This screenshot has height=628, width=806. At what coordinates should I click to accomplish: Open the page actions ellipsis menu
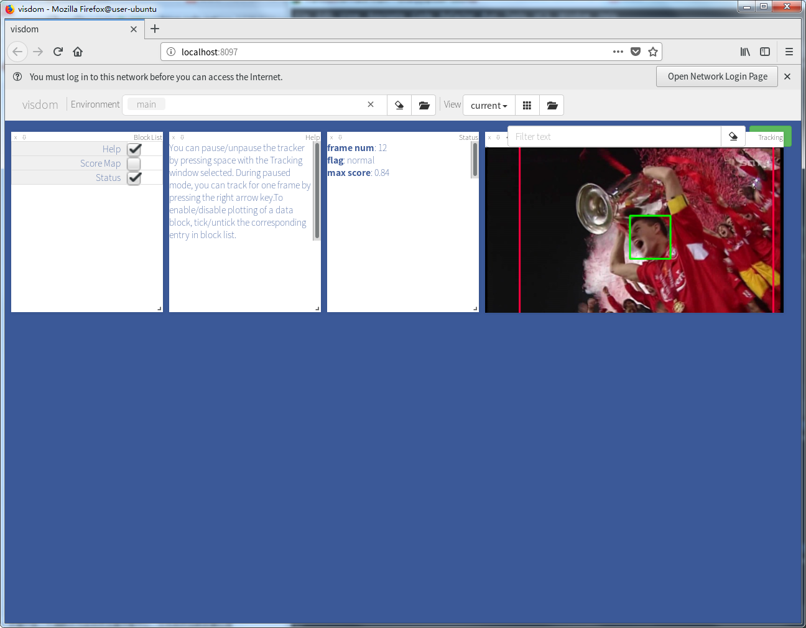(x=618, y=52)
